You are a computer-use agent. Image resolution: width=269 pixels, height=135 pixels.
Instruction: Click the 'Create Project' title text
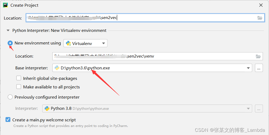click(24, 5)
